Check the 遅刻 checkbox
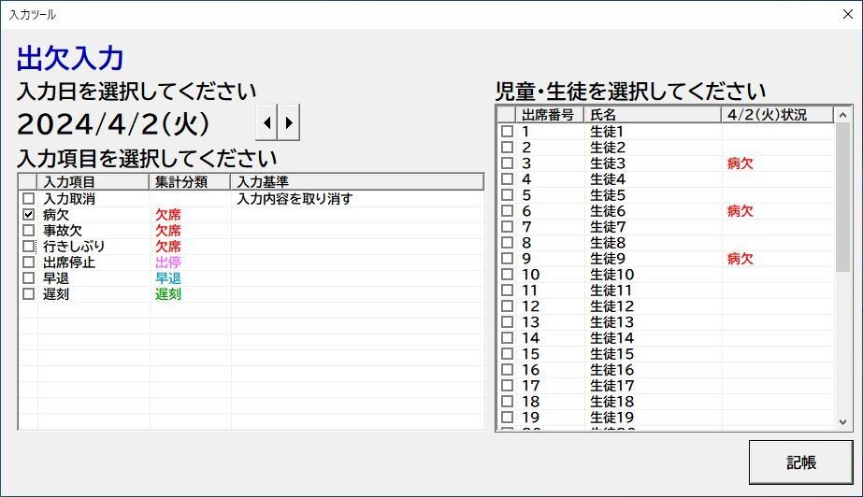863x497 pixels. click(29, 294)
